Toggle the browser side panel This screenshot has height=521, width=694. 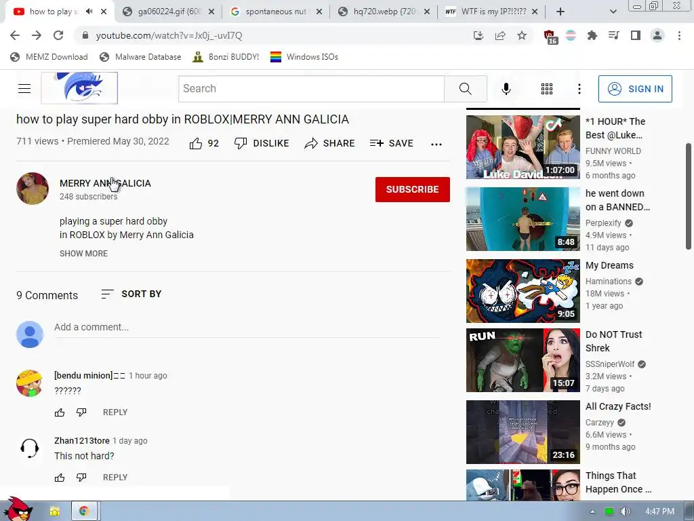point(636,35)
